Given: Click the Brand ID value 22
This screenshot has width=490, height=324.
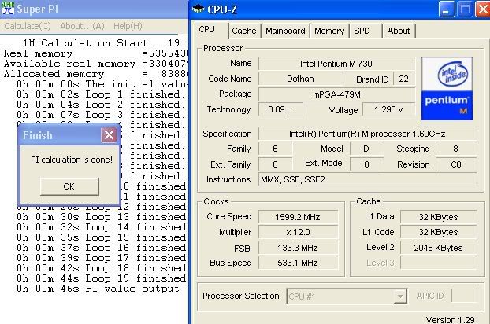Looking at the screenshot, I should click(x=404, y=79).
